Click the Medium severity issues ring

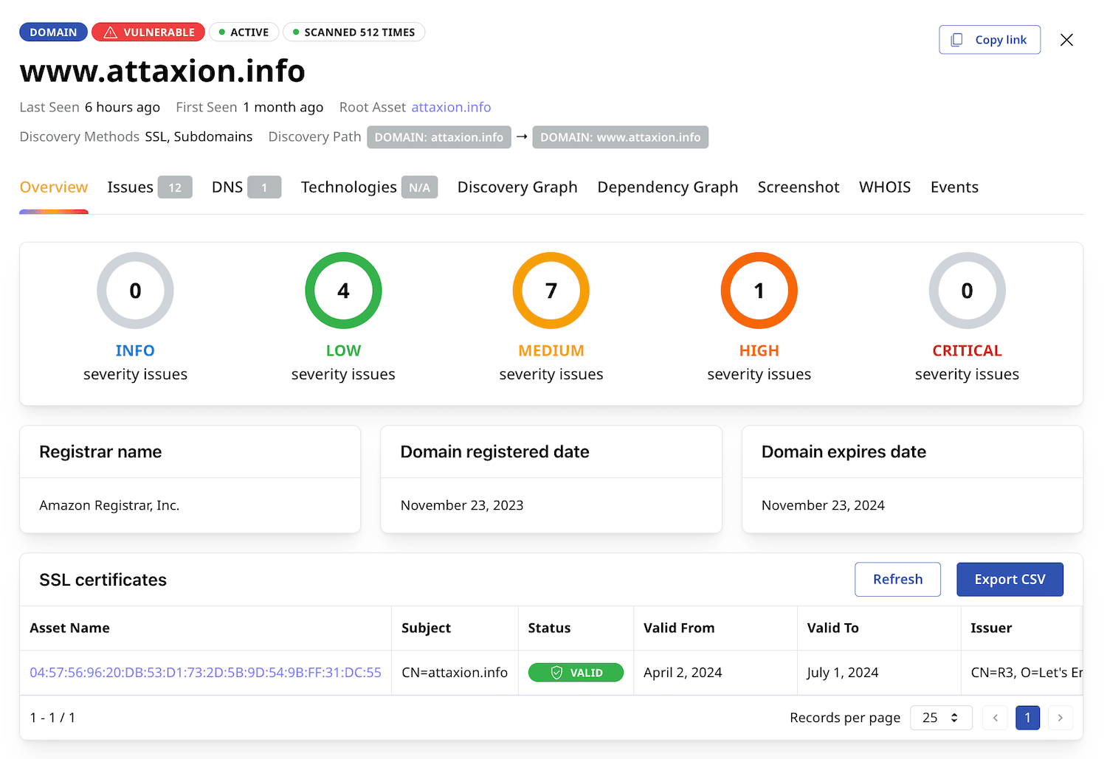click(x=551, y=291)
